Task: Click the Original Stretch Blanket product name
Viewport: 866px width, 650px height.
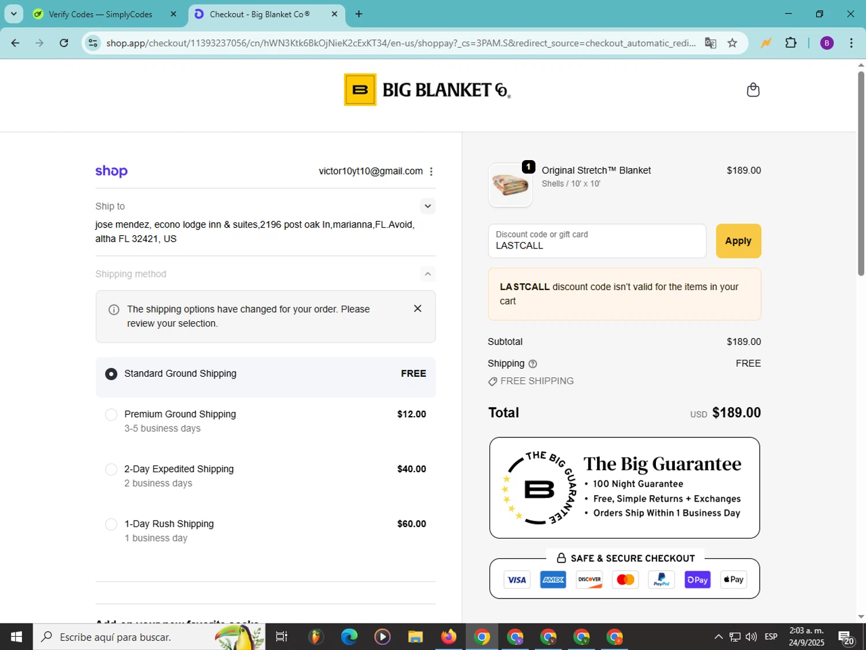Action: click(596, 170)
